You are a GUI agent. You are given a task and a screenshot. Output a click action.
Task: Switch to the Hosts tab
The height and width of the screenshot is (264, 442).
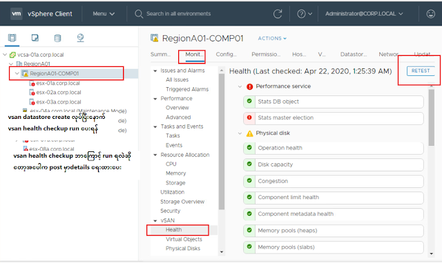[299, 54]
